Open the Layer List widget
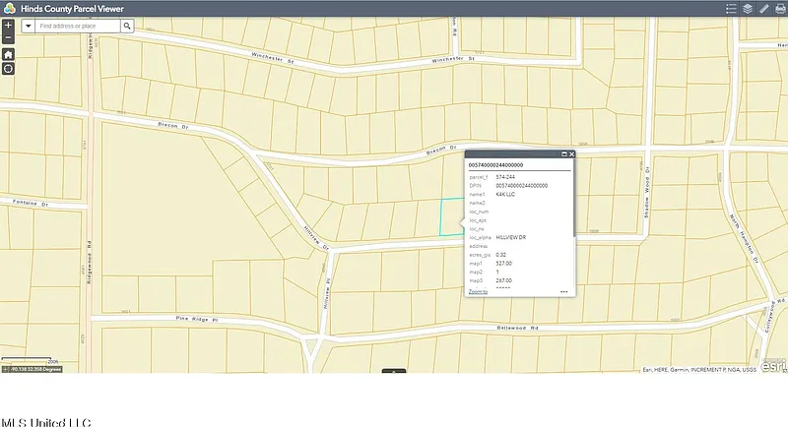Viewport: 788px width, 427px height. pyautogui.click(x=748, y=8)
